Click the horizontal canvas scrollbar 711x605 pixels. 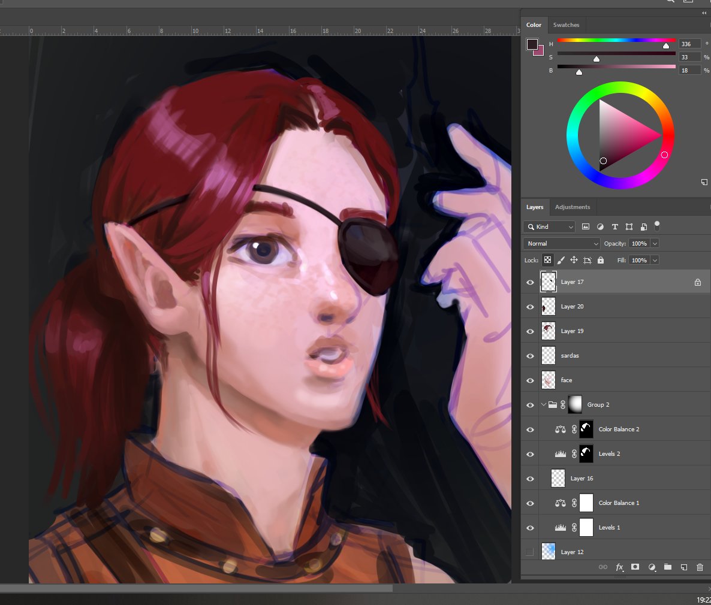tap(196, 588)
